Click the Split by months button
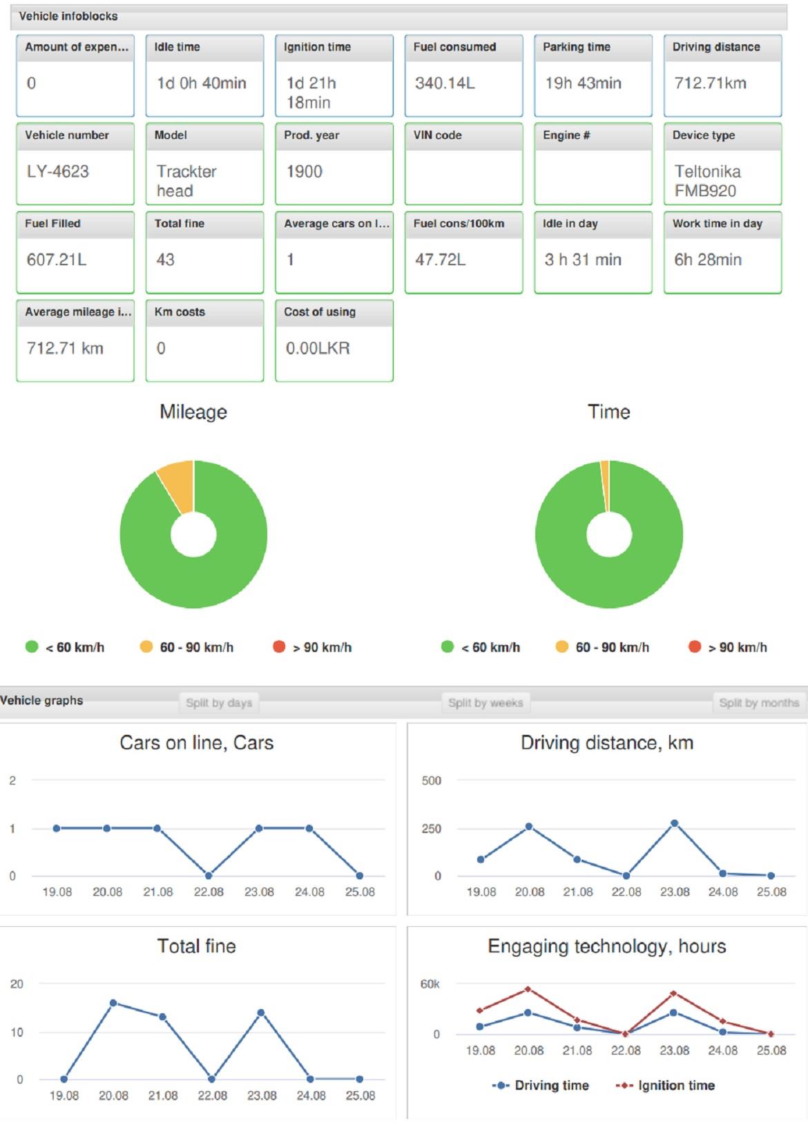The width and height of the screenshot is (808, 1123). (759, 703)
